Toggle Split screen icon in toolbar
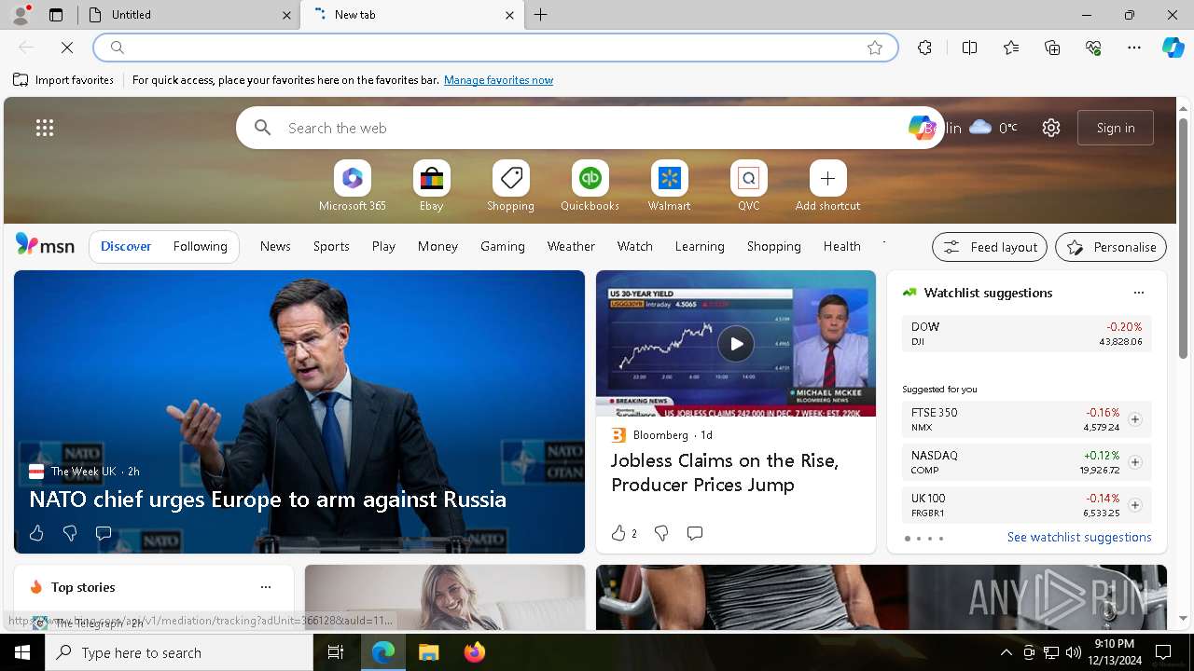1194x671 pixels. click(x=969, y=48)
